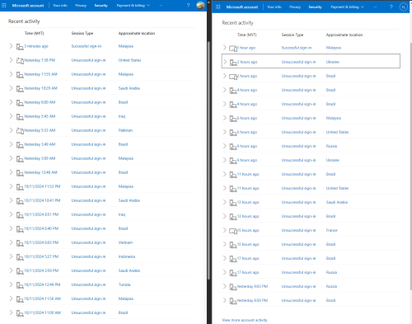This screenshot has width=412, height=324.
Task: Open 'Your info' in right window header
Action: coord(274,7)
